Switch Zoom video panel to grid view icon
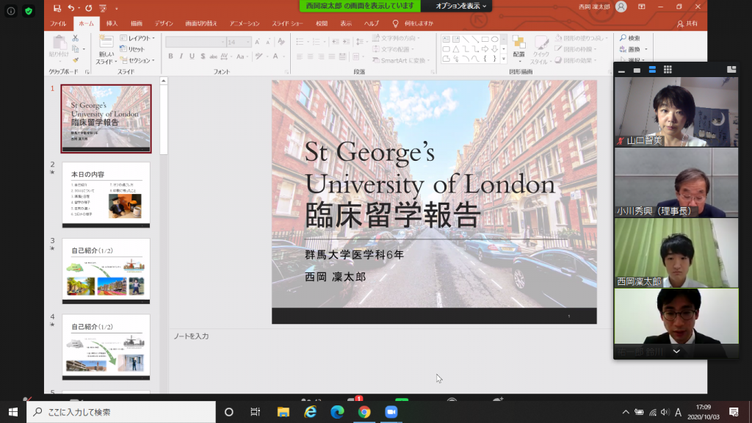 668,70
